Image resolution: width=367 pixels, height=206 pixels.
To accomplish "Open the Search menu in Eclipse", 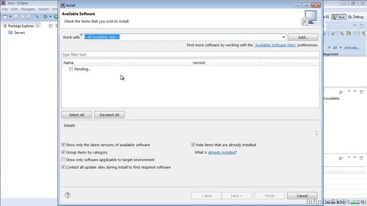I will coord(44,9).
